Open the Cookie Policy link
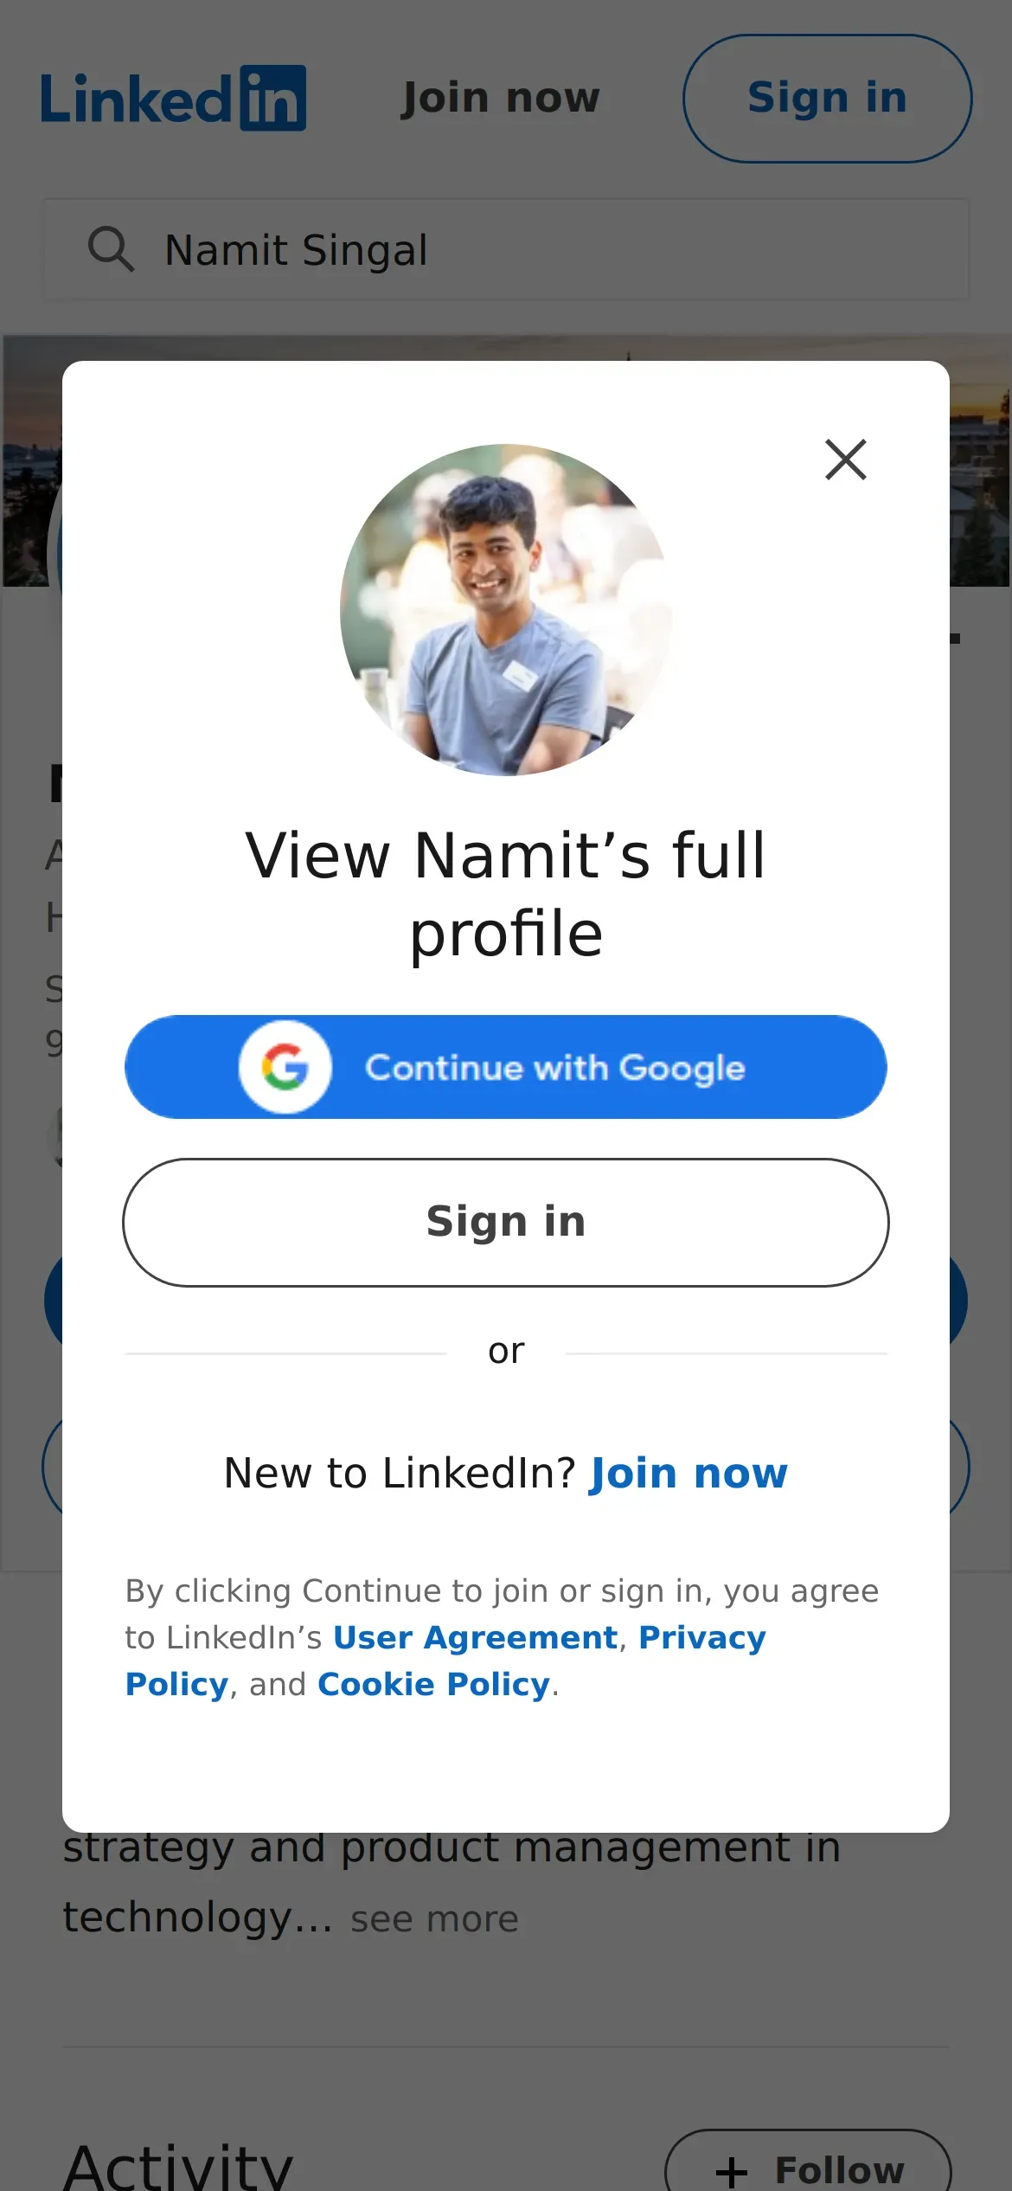This screenshot has height=2191, width=1012. [433, 1684]
